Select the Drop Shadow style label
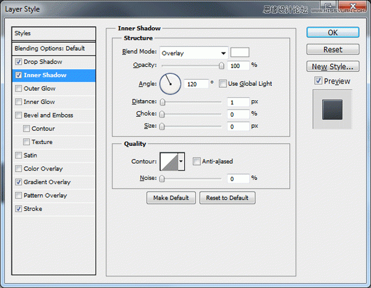 [43, 62]
